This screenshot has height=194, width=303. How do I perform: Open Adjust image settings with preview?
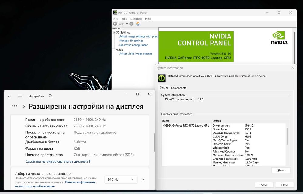click(138, 36)
